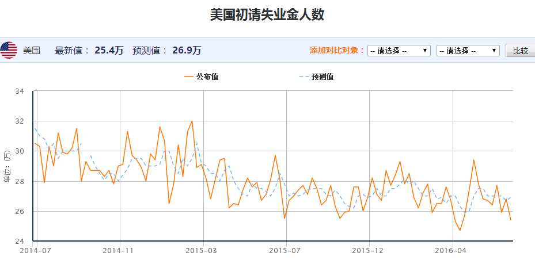Click the 预测值 label in header bar
Image resolution: width=535 pixels, height=264 pixels.
[150, 51]
